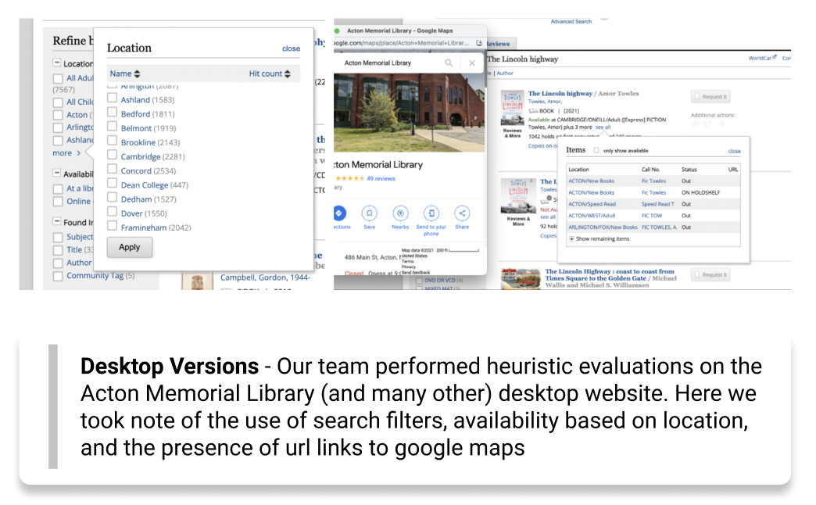This screenshot has height=505, width=816.
Task: Click the search magnifier in Google Maps
Action: (449, 63)
